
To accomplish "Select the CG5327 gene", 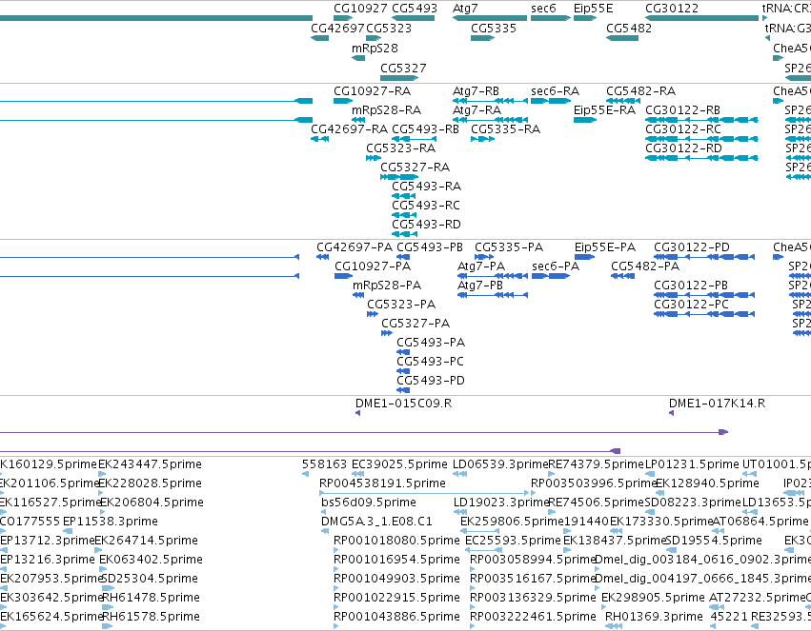I will [398, 78].
